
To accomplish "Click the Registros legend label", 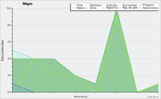I will pos(112,8).
